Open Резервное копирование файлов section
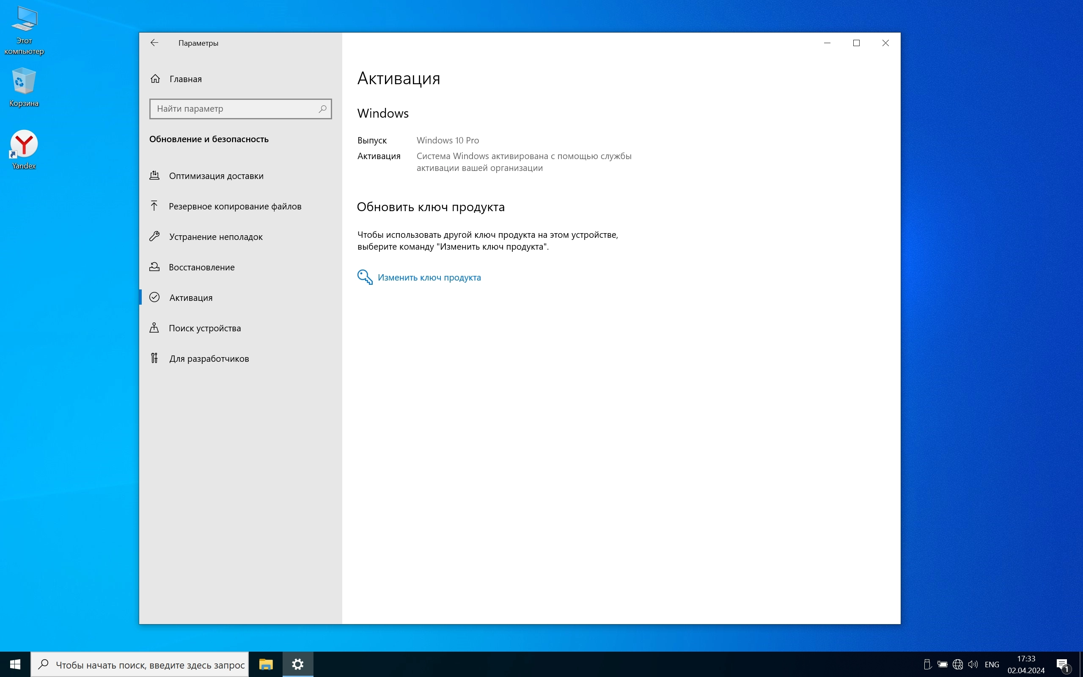Screen dimensions: 1083x677 234,206
